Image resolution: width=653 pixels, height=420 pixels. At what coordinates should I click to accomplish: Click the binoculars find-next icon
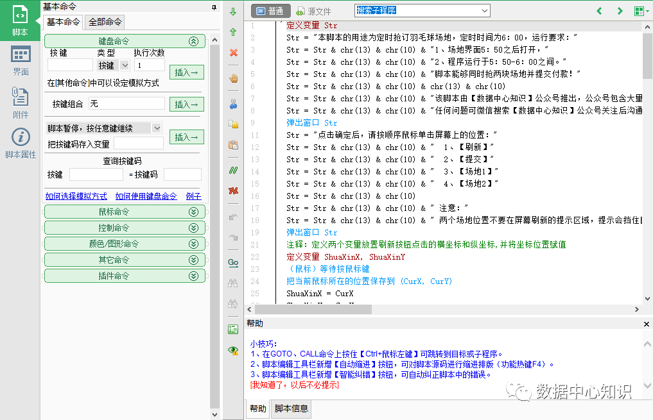tap(233, 303)
